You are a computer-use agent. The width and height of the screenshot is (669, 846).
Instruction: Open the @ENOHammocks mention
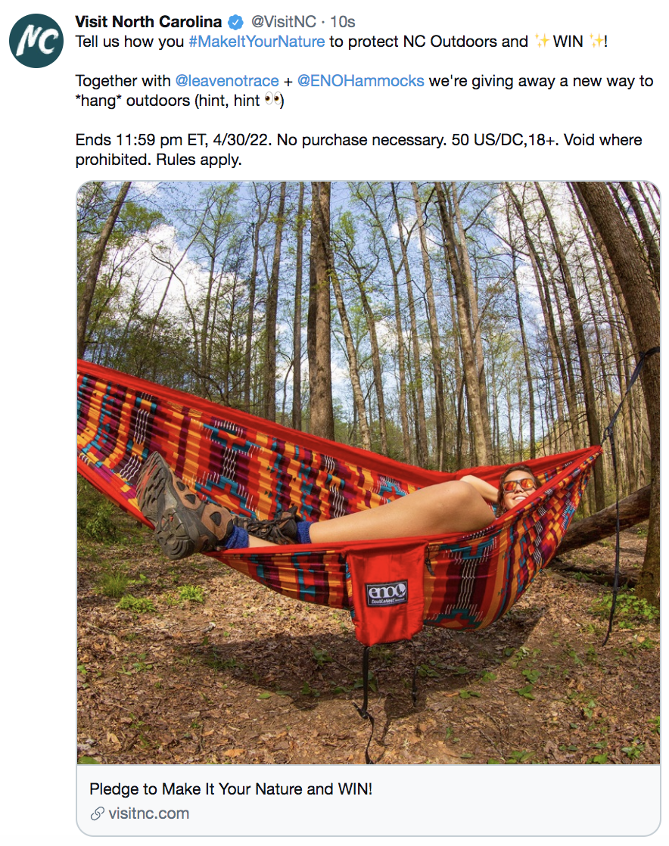click(361, 81)
